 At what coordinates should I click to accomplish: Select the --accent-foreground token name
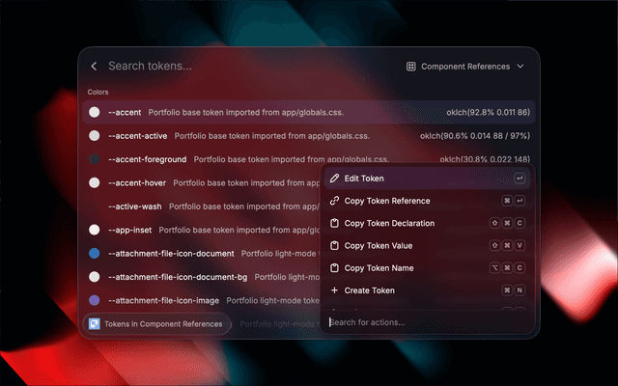coord(148,159)
